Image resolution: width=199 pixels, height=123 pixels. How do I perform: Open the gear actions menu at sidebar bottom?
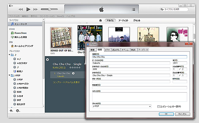(x=18, y=111)
